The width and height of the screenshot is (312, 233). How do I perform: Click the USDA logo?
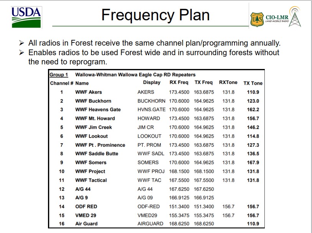[26, 18]
